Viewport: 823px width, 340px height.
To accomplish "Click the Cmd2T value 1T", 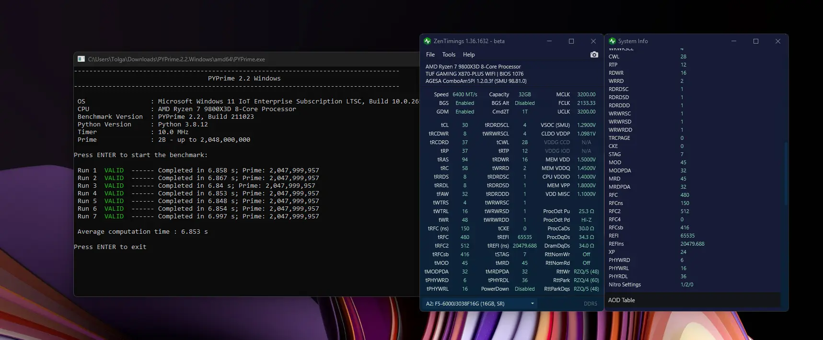I will pyautogui.click(x=525, y=112).
